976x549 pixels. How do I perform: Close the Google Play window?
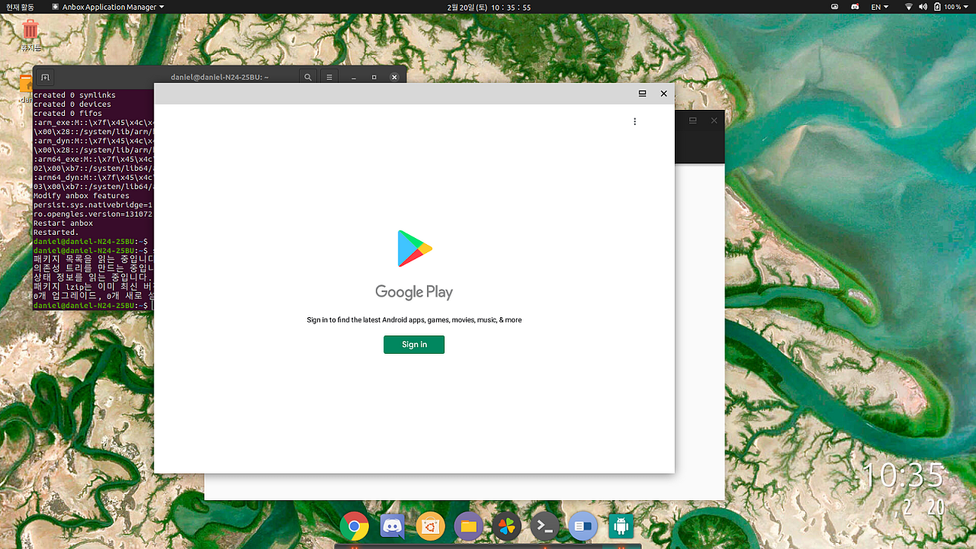point(663,94)
